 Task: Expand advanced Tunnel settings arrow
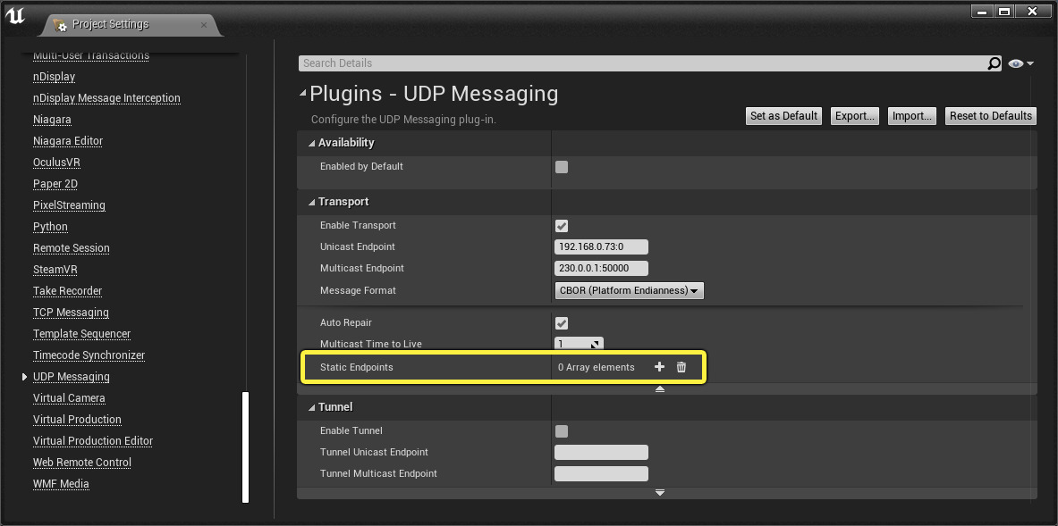pyautogui.click(x=660, y=493)
